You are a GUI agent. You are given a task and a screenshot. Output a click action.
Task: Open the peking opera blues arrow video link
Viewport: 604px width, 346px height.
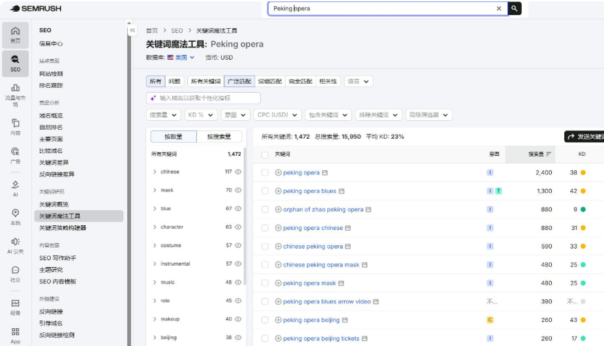tap(327, 301)
